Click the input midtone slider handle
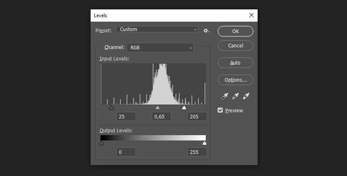Image resolution: width=347 pixels, height=176 pixels. pyautogui.click(x=158, y=108)
